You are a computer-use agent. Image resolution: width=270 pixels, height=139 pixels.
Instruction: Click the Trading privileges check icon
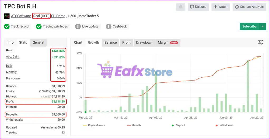tap(39, 27)
